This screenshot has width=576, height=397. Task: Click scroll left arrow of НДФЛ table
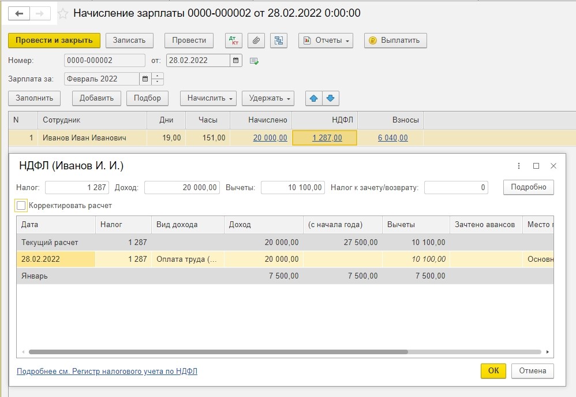23,352
